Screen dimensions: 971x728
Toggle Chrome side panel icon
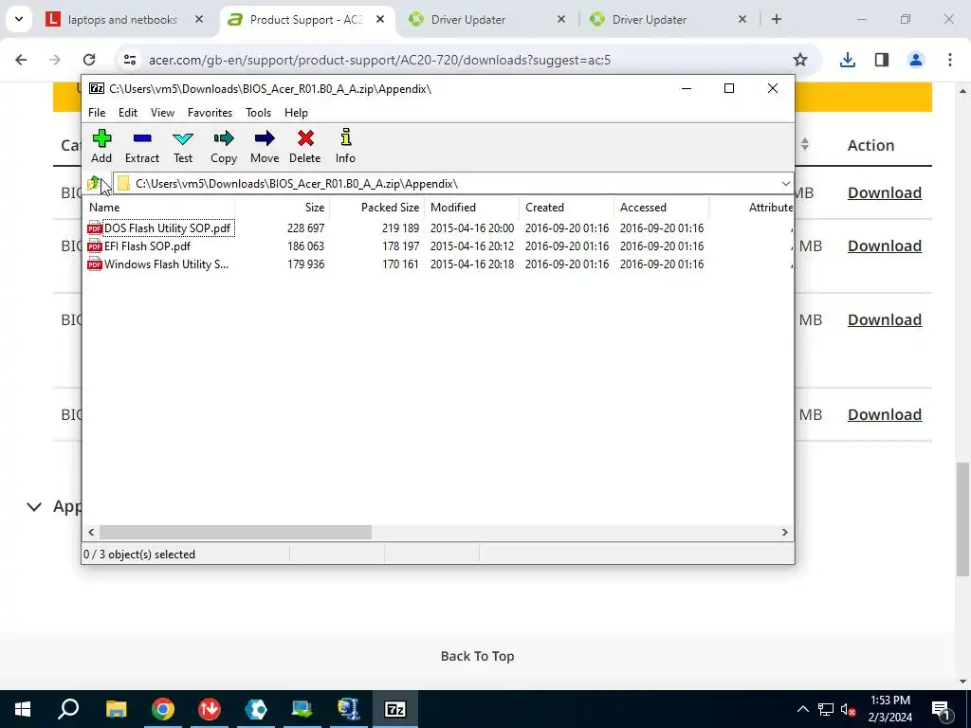(881, 60)
